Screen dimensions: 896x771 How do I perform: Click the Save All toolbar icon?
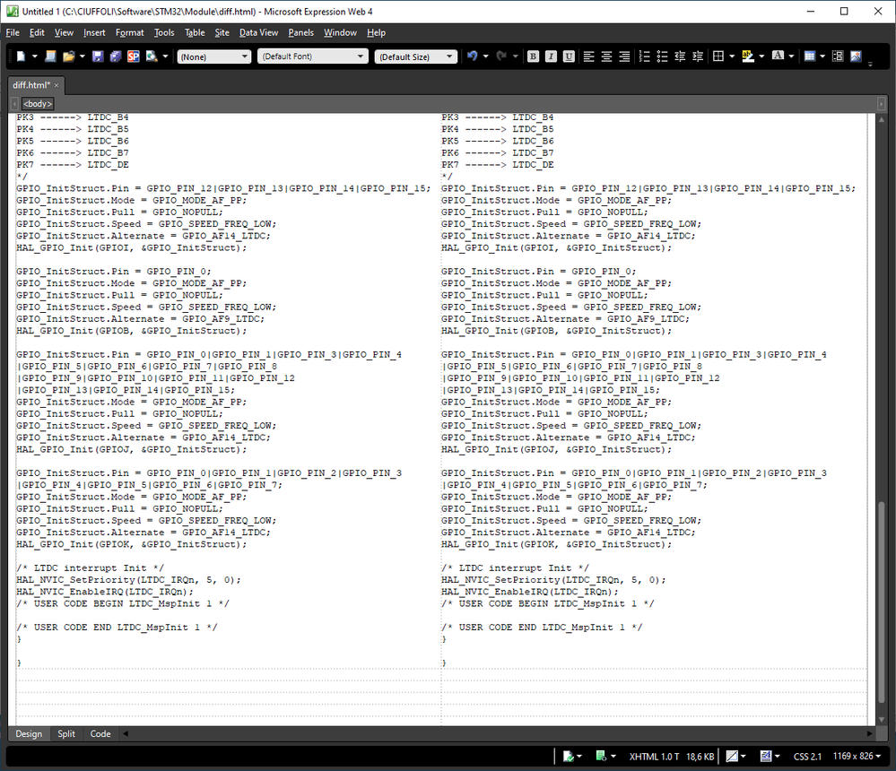coord(116,56)
